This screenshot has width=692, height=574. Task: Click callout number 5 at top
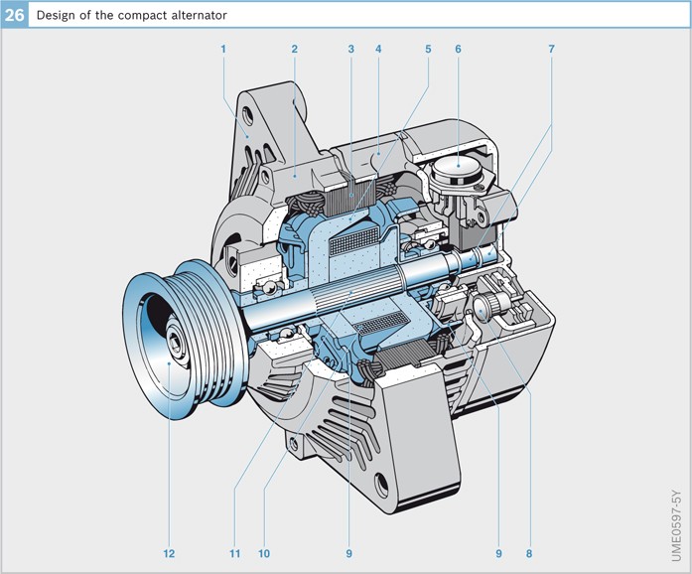click(428, 49)
